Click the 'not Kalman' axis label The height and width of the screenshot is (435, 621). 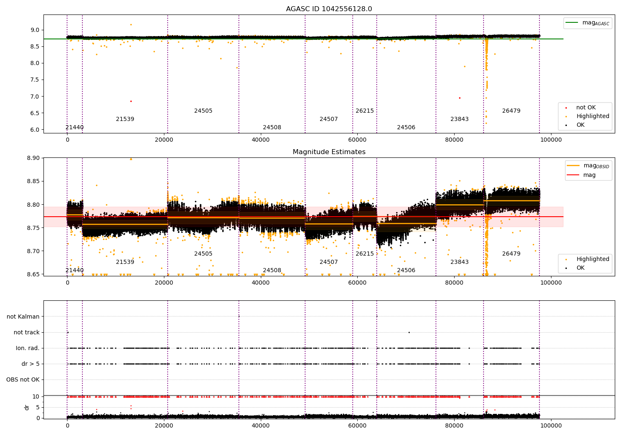[23, 317]
